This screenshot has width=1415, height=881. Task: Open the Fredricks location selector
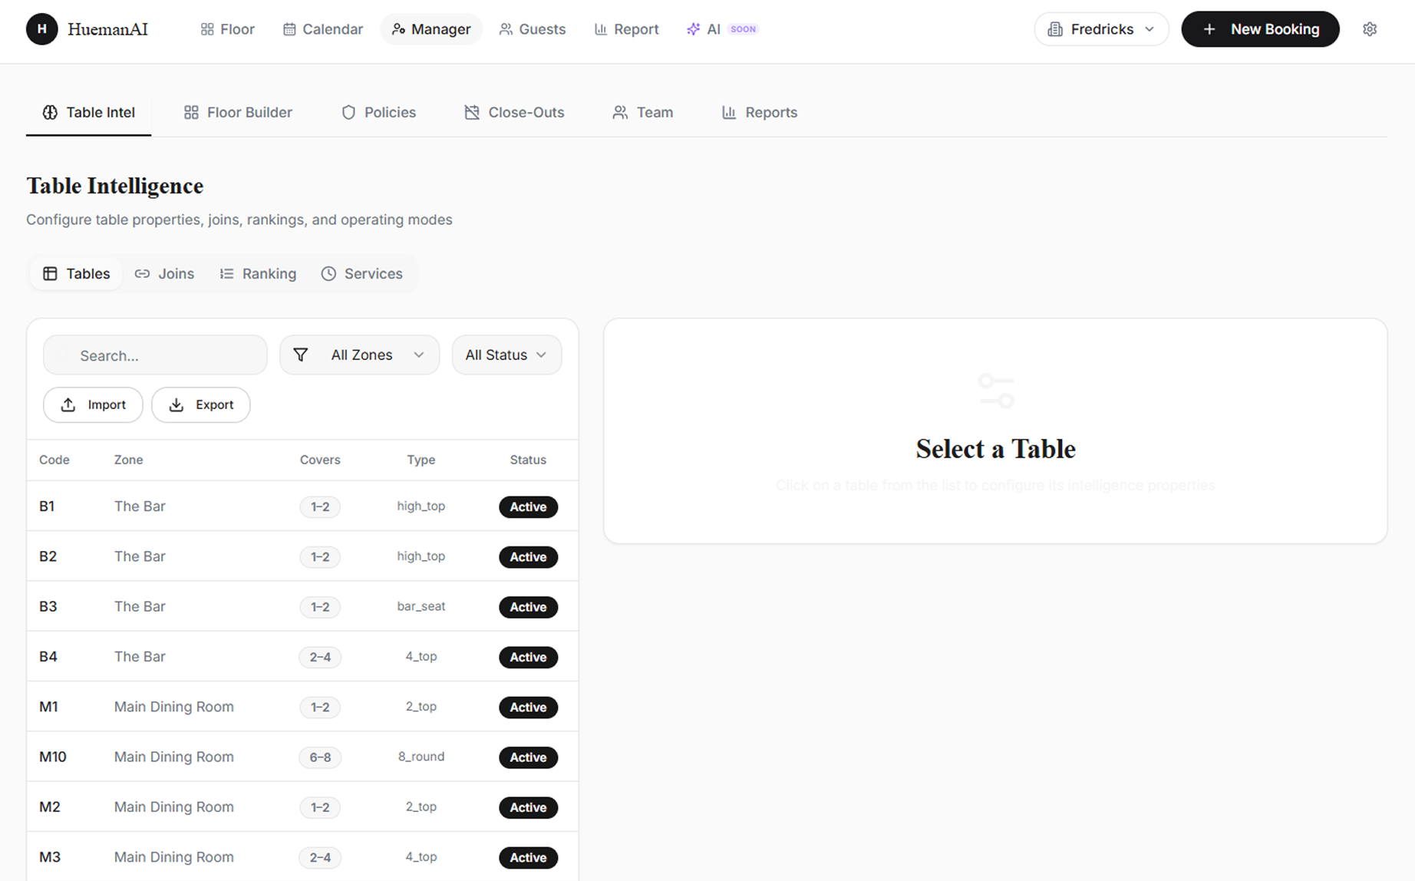tap(1101, 28)
